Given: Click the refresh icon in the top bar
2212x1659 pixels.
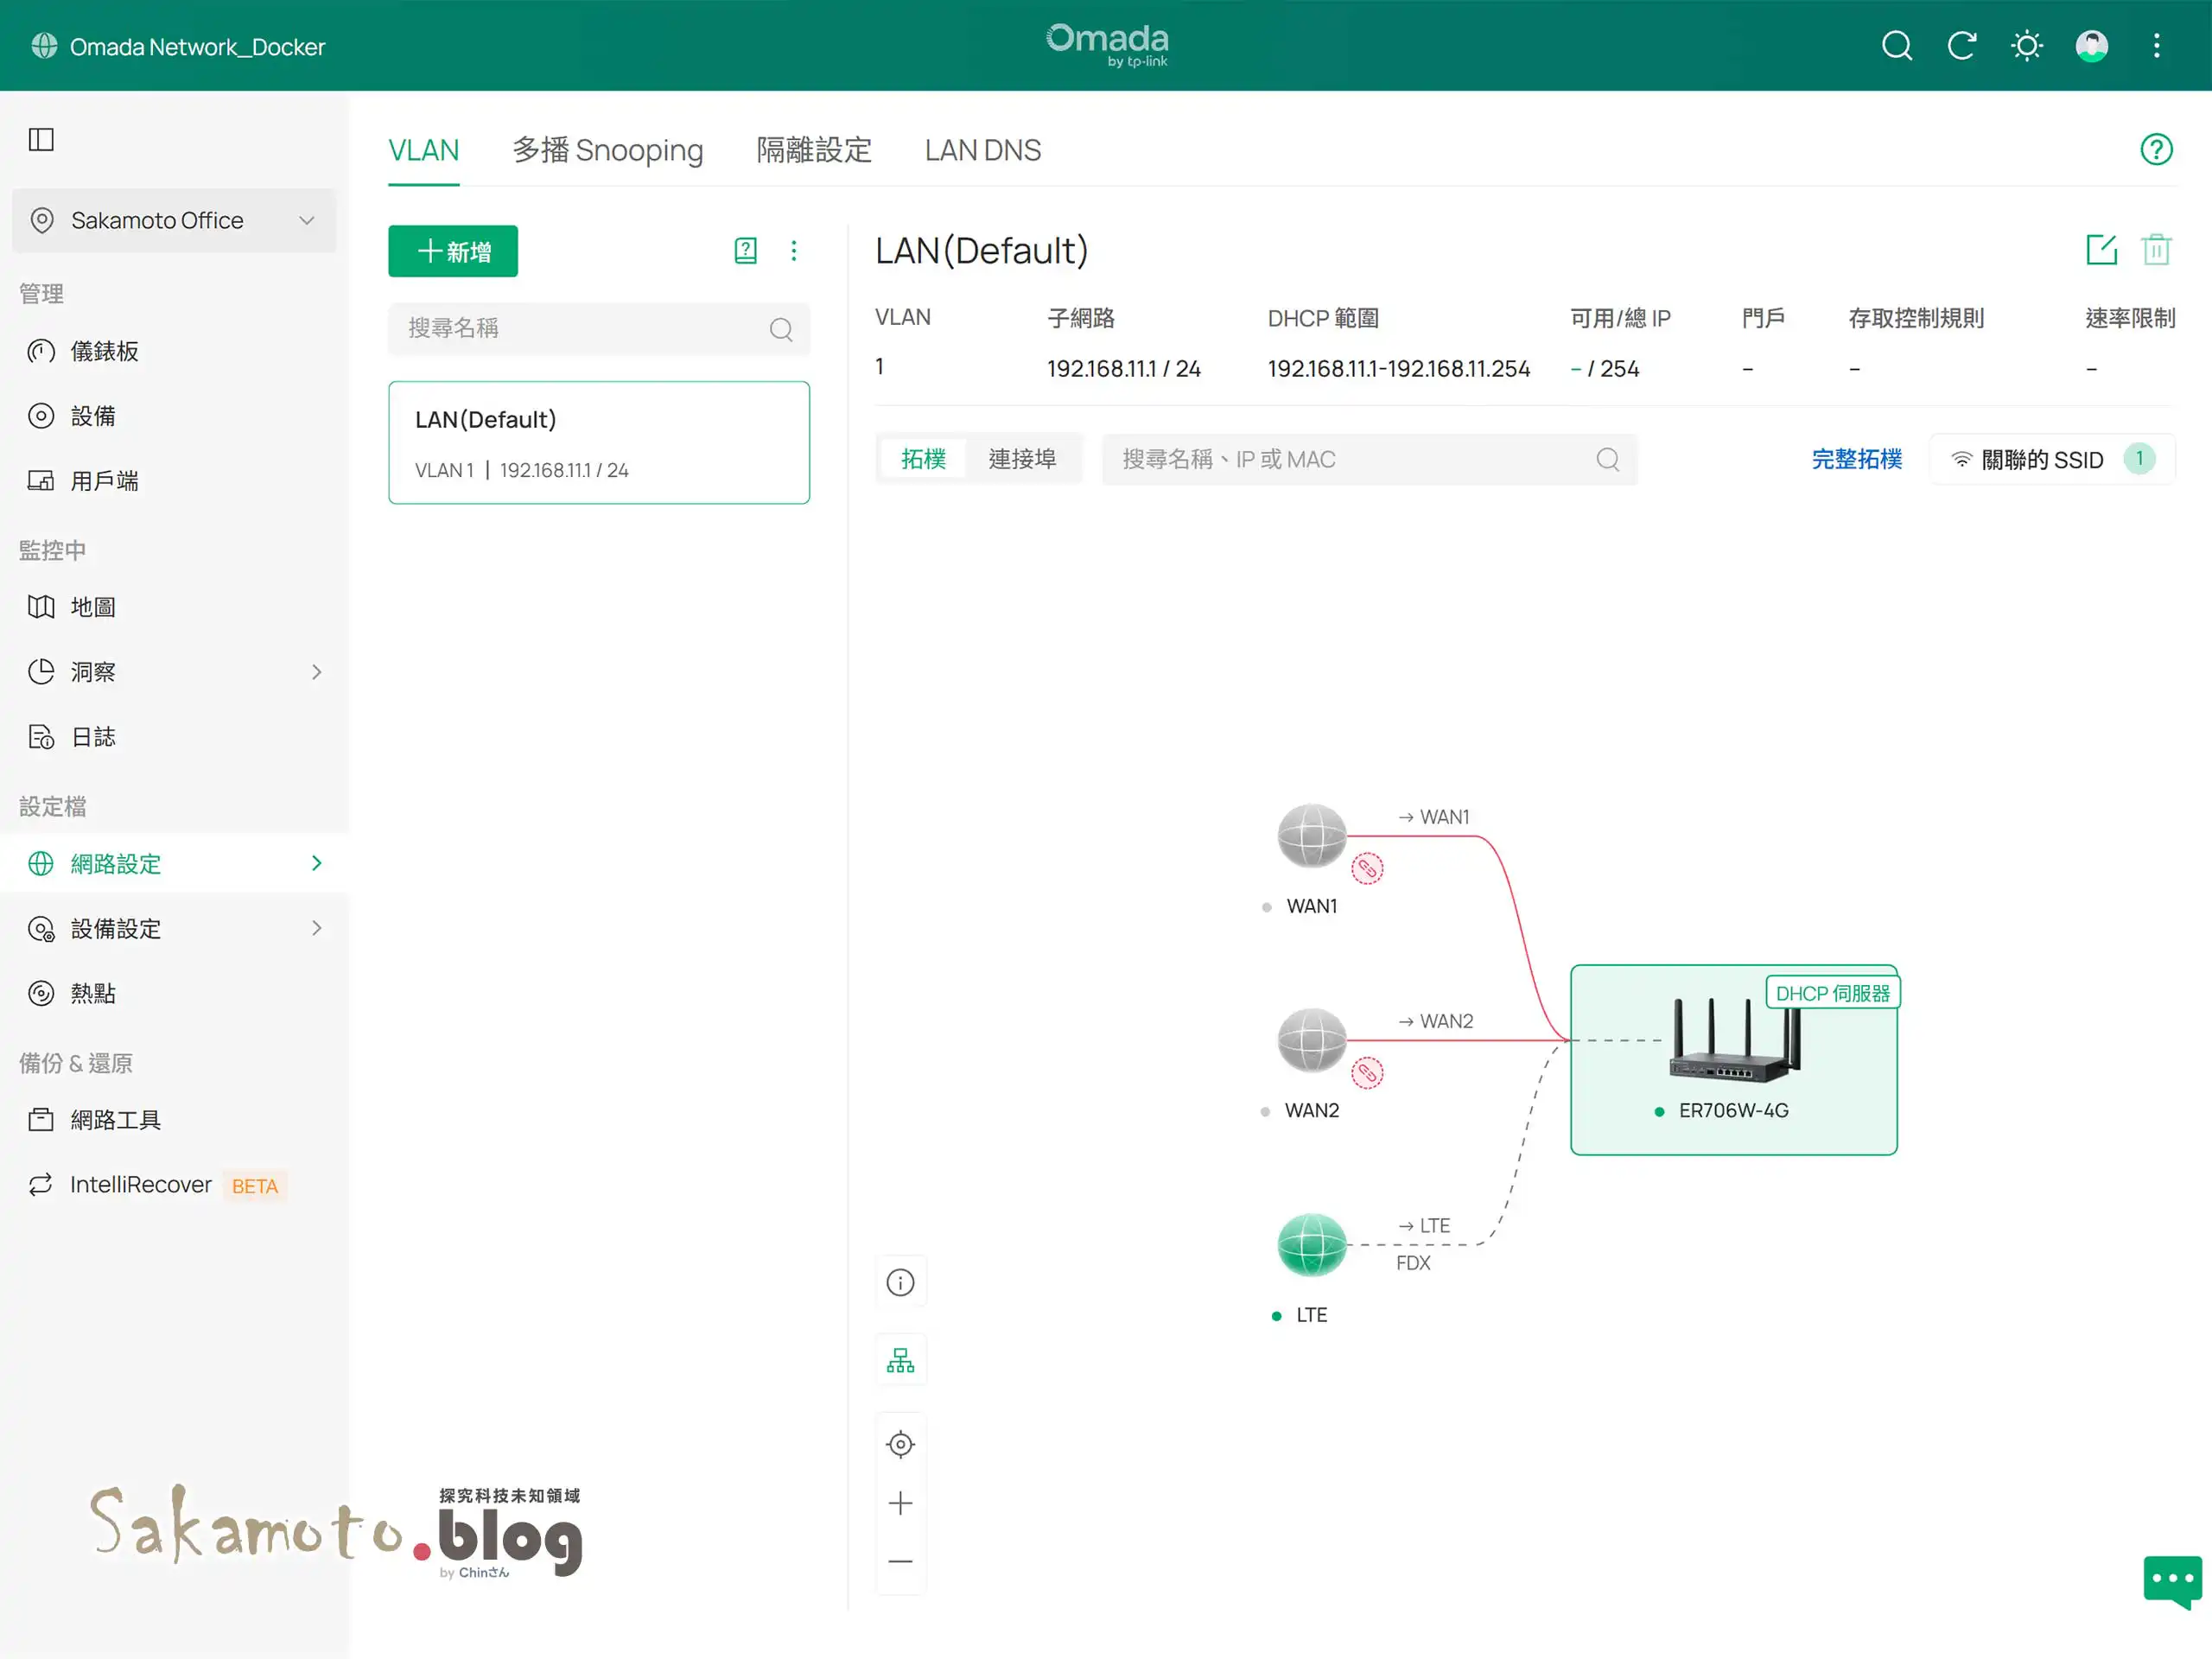Looking at the screenshot, I should [x=1961, y=46].
